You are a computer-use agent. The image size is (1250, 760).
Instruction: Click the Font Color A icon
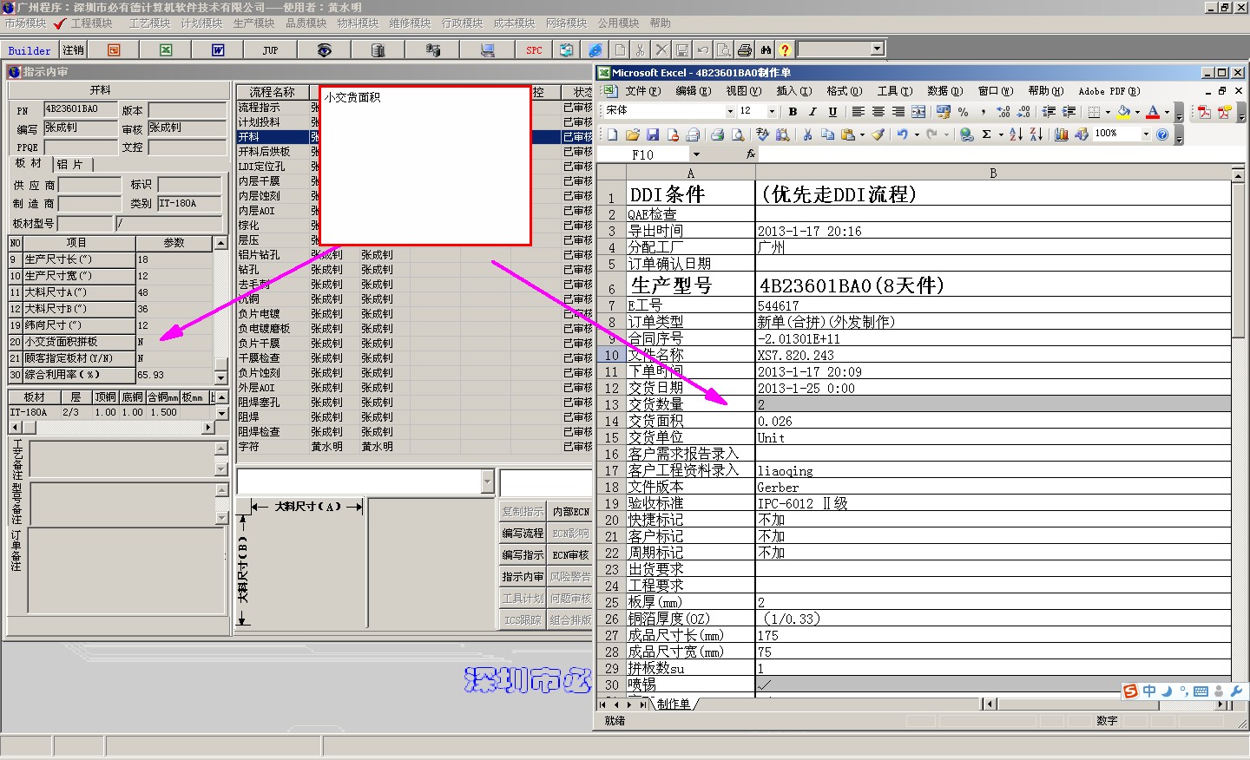point(1153,112)
